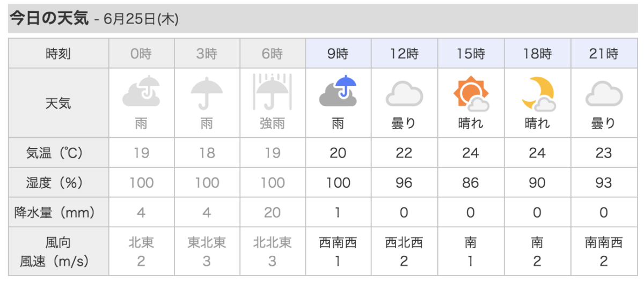Select the 21時 column header

(604, 54)
